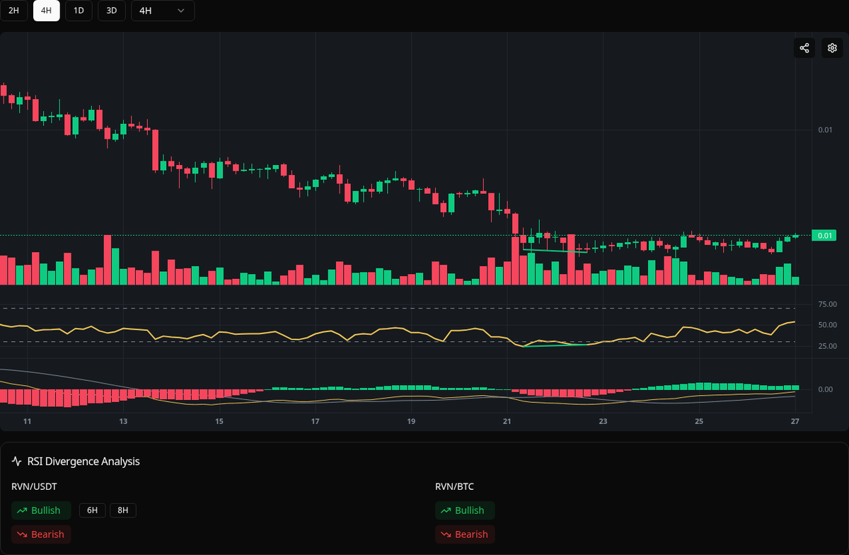Select the 2H timeframe tab
849x555 pixels.
(x=14, y=11)
